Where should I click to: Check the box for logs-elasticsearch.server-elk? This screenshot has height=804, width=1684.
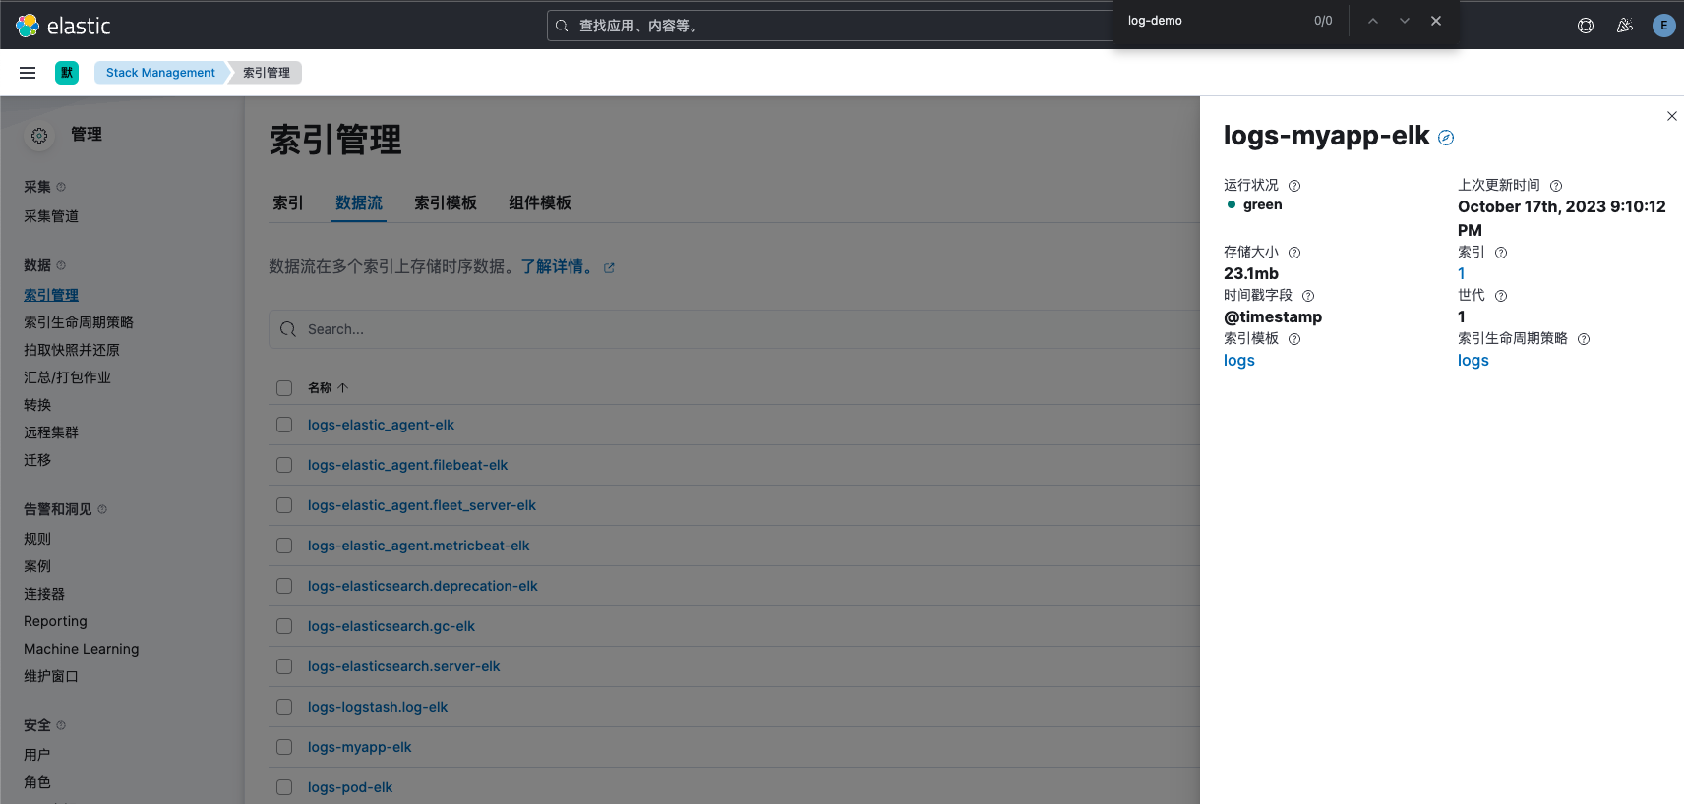tap(284, 666)
